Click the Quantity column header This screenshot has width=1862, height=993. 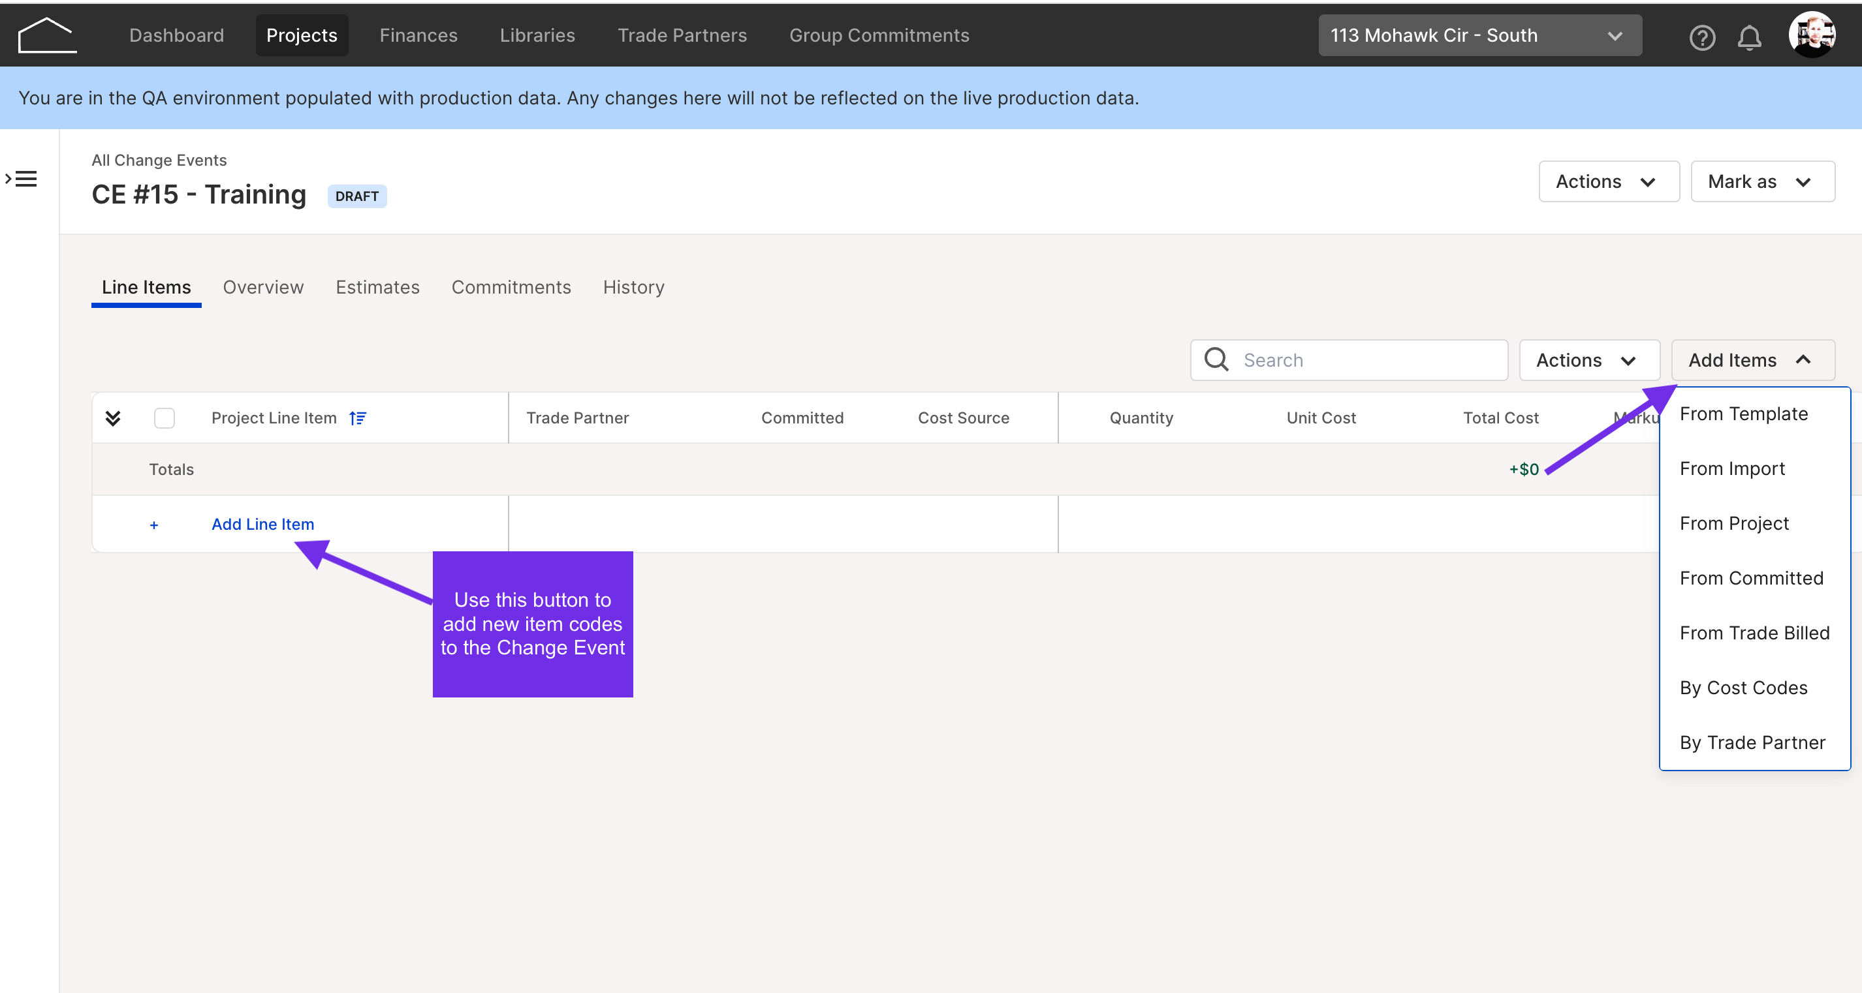tap(1141, 418)
